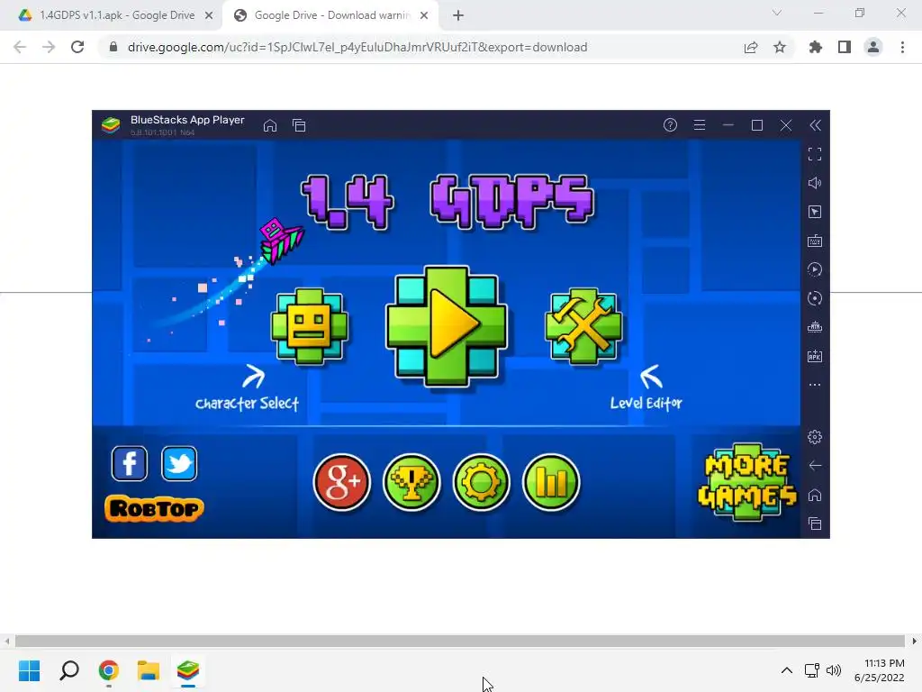Open BlueStacks keyboard controls icon

[815, 241]
